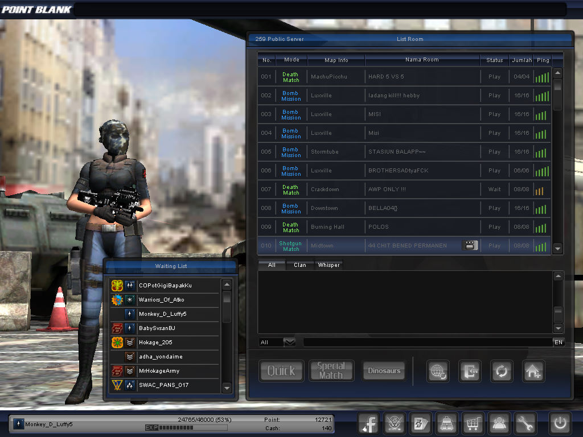Select room 008 BELLA048
Screen dimensions: 583x437
coord(404,208)
